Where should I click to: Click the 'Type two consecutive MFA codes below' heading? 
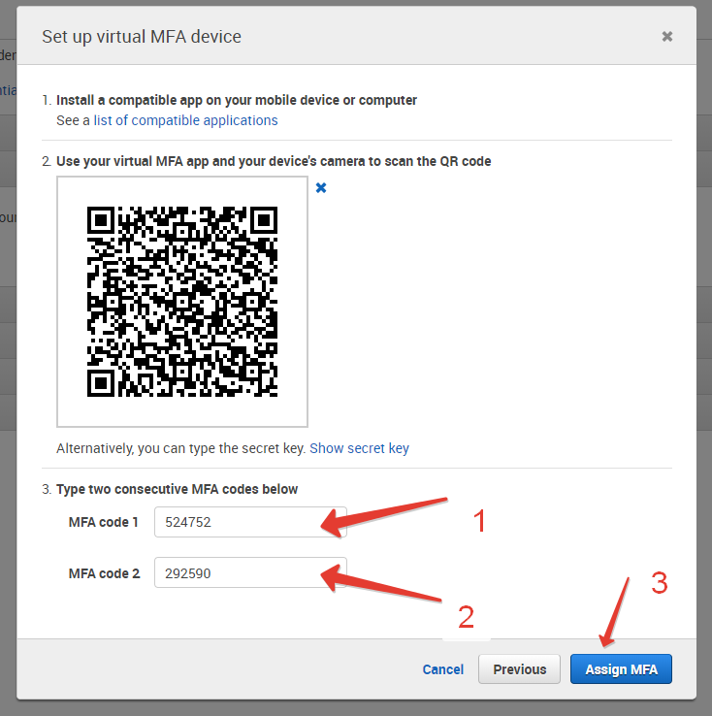[177, 489]
